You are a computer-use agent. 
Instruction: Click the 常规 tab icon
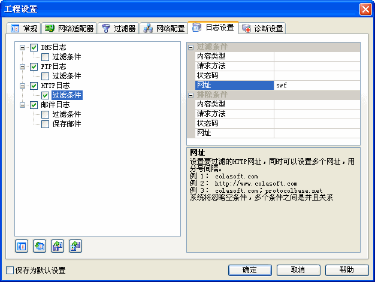click(x=15, y=29)
